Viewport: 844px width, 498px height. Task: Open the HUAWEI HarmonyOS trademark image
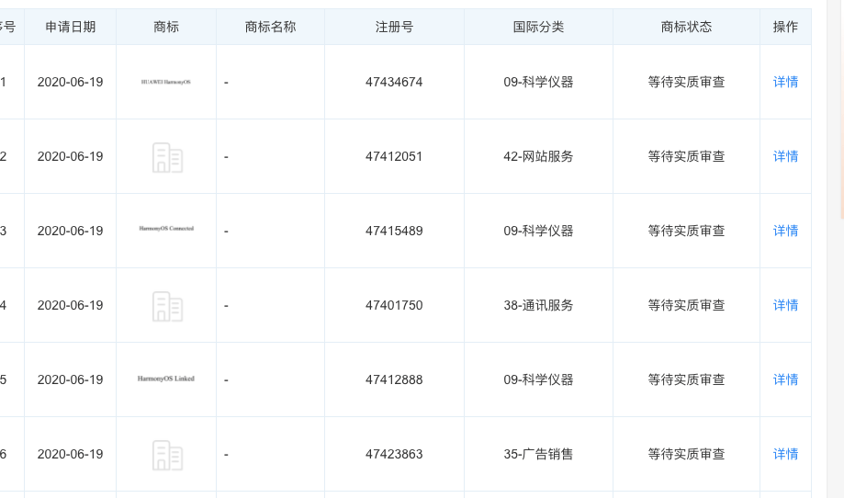[x=166, y=83]
